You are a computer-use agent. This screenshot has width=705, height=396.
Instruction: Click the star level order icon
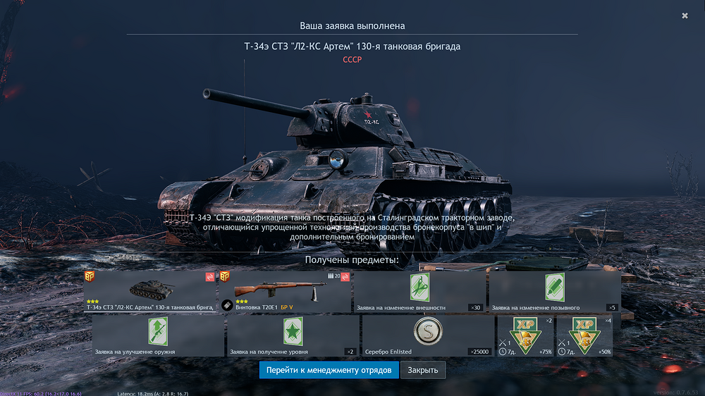coord(293,331)
